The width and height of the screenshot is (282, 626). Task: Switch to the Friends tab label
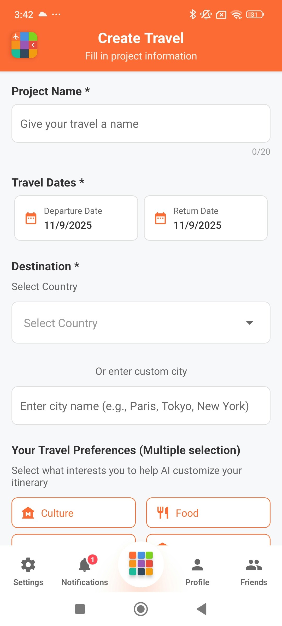point(254,582)
